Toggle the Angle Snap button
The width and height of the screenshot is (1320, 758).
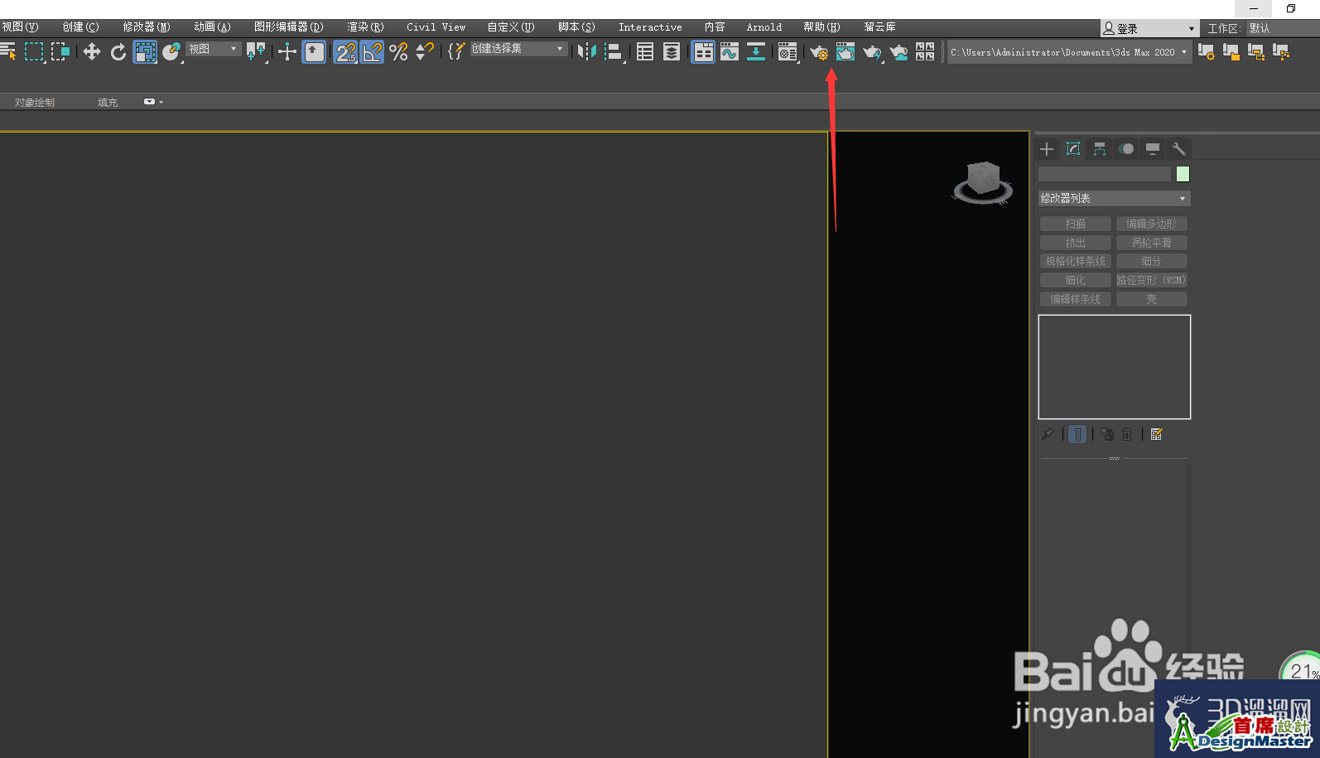(373, 52)
